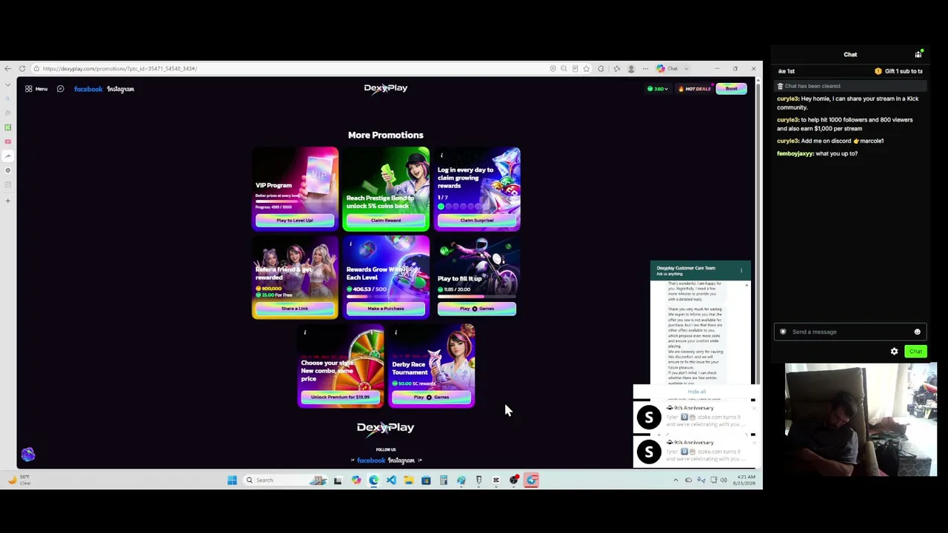Viewport: 948px width, 533px height.
Task: Open first 9th Anniversary notification
Action: tap(695, 417)
